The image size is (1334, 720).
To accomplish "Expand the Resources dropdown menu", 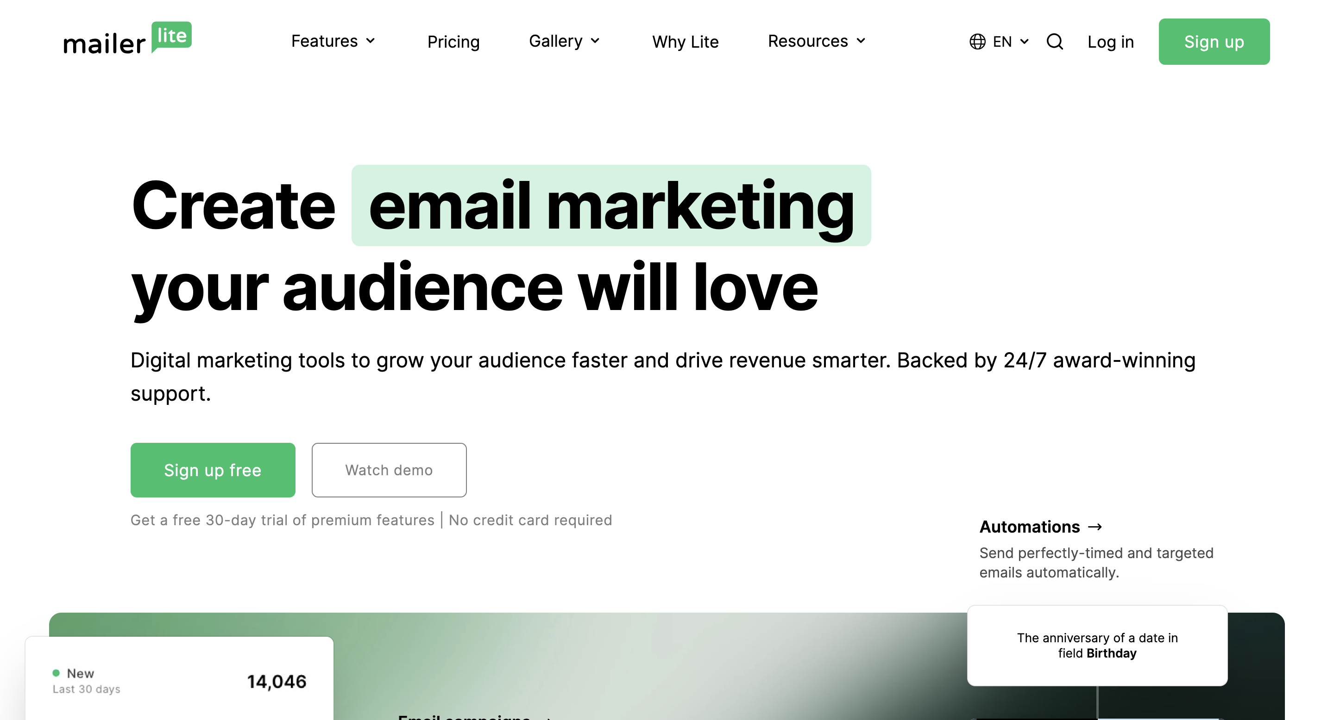I will 816,41.
